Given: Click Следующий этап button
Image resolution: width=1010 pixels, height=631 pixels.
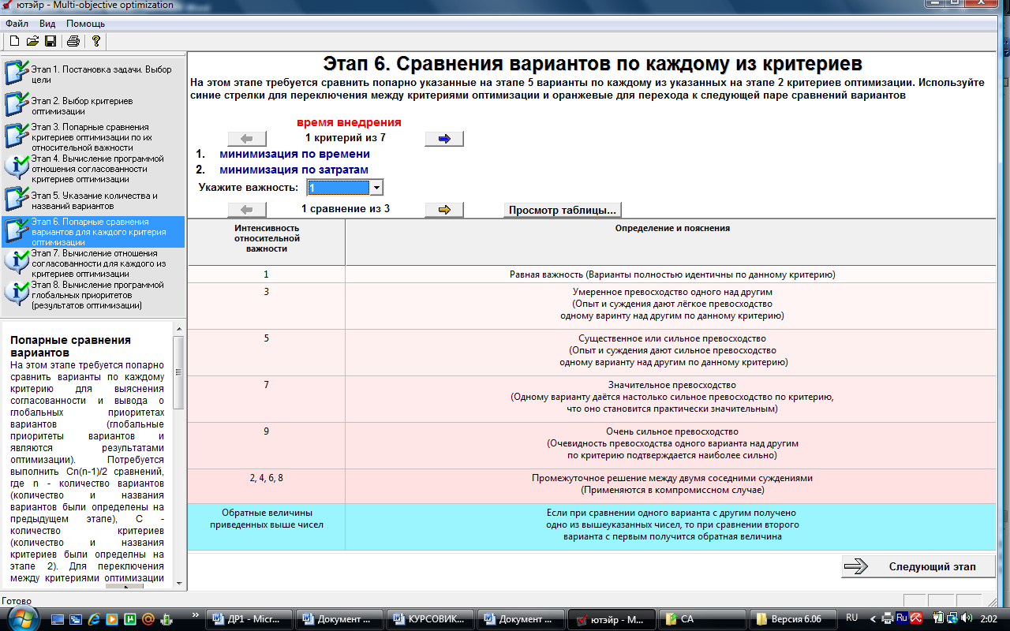Looking at the screenshot, I should pyautogui.click(x=918, y=566).
